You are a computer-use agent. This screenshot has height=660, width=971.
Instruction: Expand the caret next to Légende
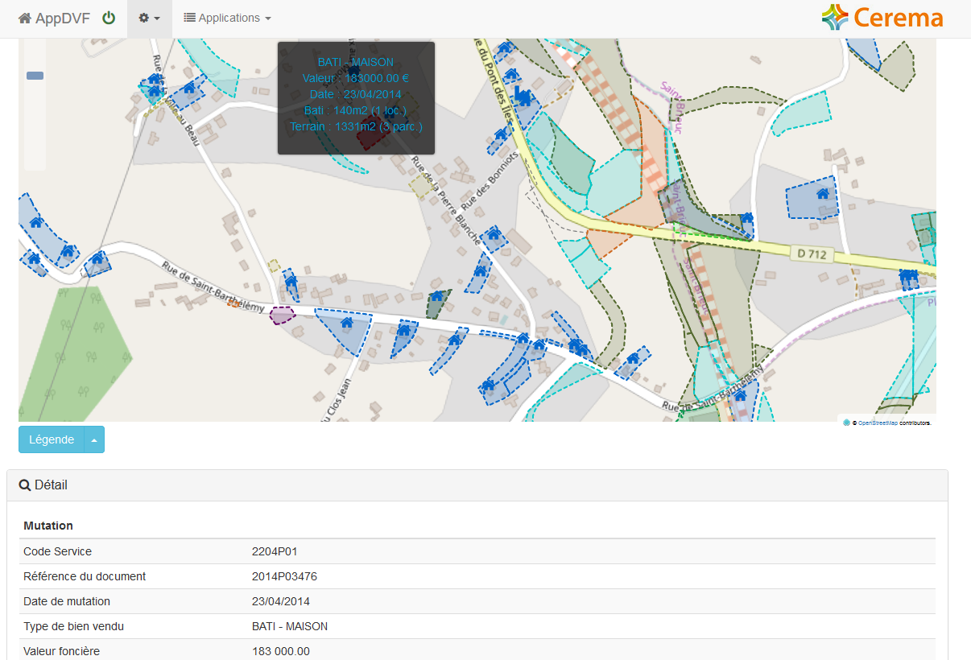94,439
